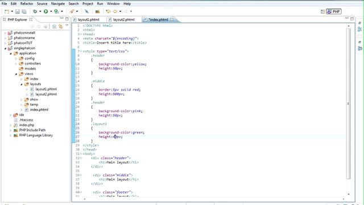
Task: Click the External Tools run icon
Action: coord(56,11)
